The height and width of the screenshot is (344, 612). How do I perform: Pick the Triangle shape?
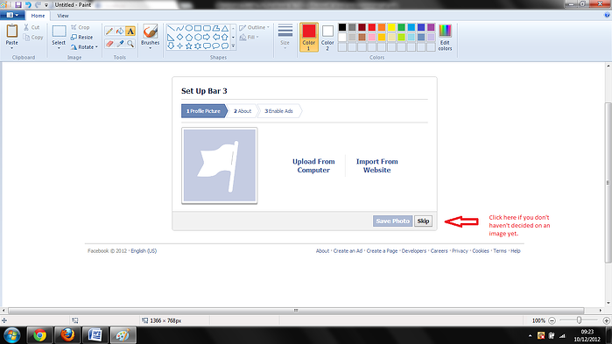(x=225, y=29)
